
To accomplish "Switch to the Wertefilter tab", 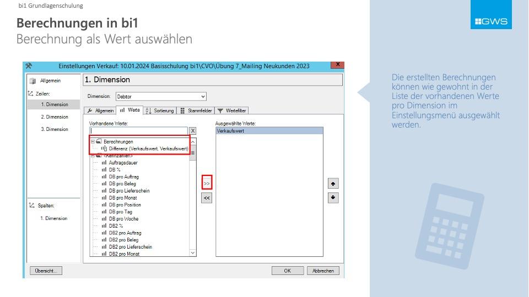I will (232, 111).
